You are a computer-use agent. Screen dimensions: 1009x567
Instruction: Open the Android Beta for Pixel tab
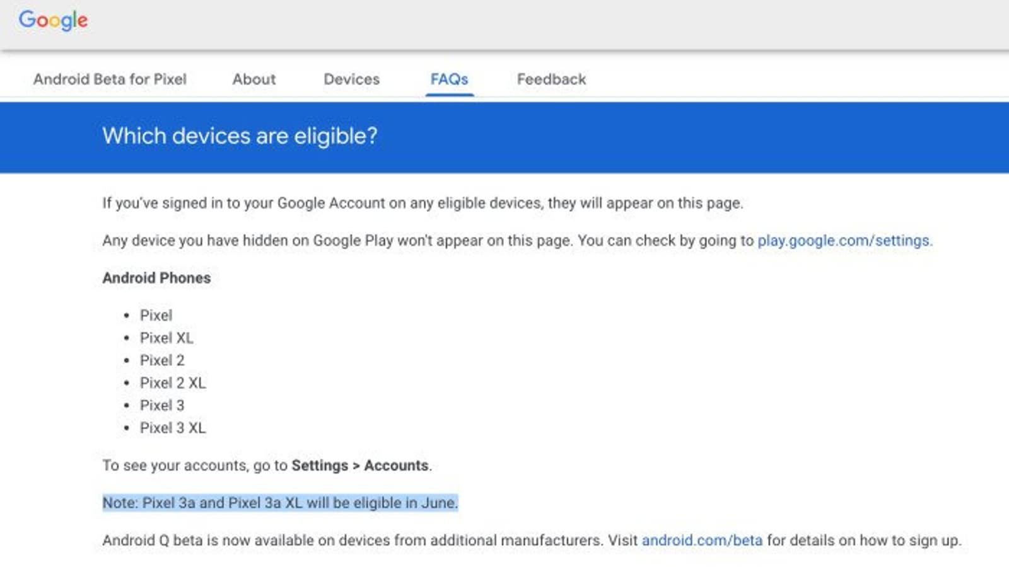click(x=110, y=79)
